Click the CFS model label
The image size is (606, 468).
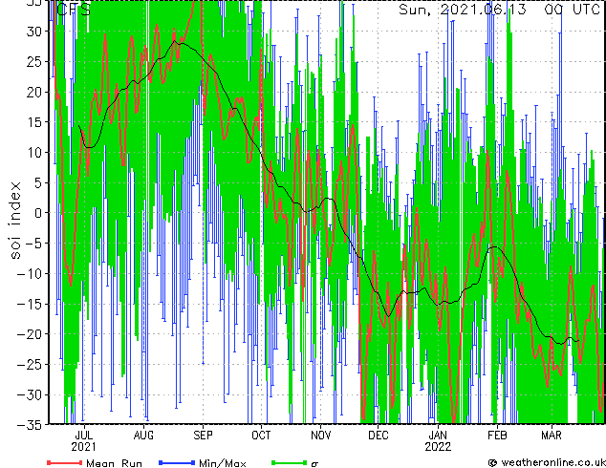coord(74,10)
